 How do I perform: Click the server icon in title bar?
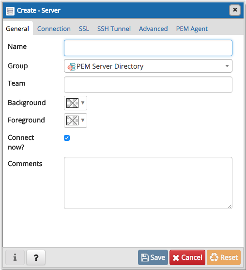point(10,11)
